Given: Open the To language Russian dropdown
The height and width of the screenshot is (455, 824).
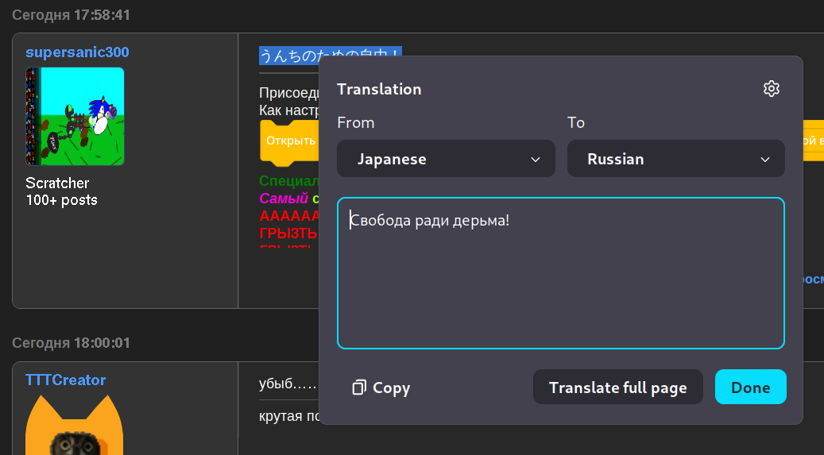Looking at the screenshot, I should (x=675, y=159).
